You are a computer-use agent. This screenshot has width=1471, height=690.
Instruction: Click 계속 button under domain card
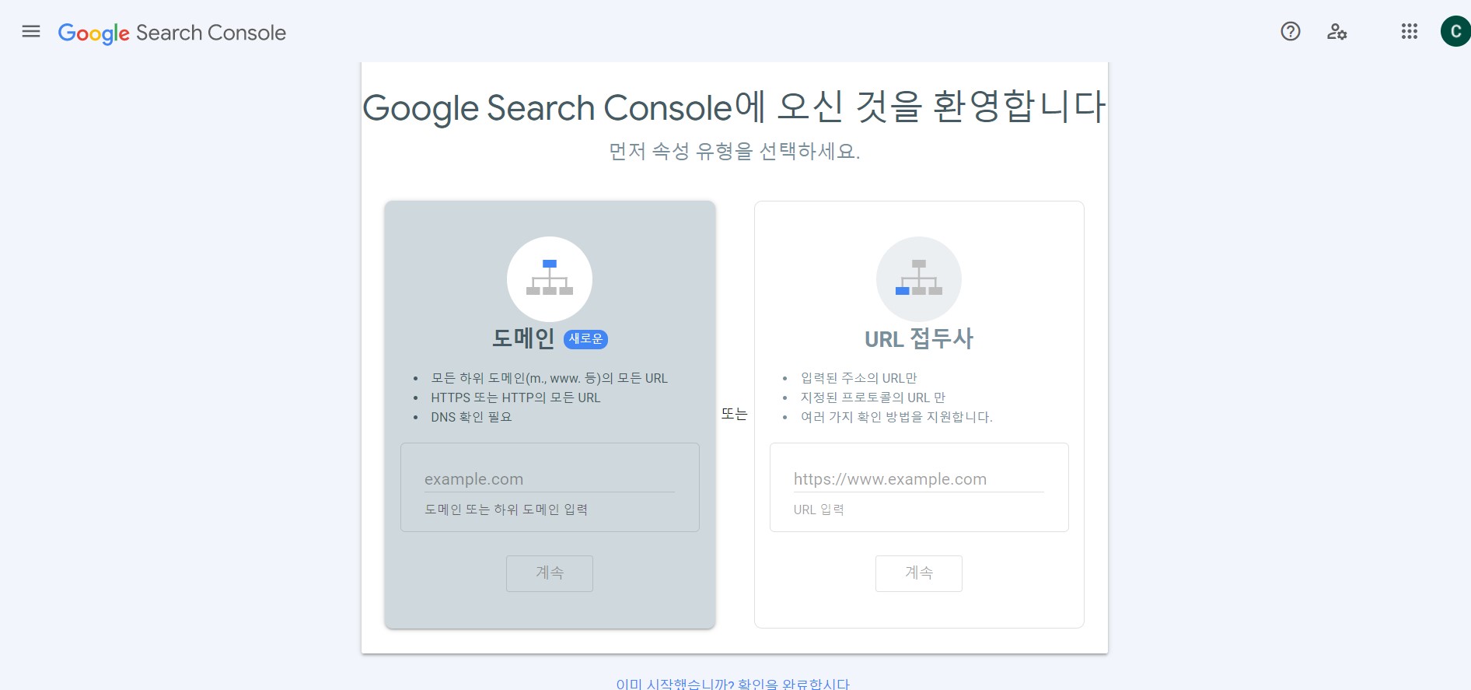tap(550, 573)
